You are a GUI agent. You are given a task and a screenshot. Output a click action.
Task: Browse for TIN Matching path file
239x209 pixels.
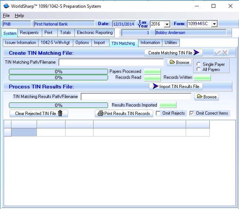[x=179, y=63]
